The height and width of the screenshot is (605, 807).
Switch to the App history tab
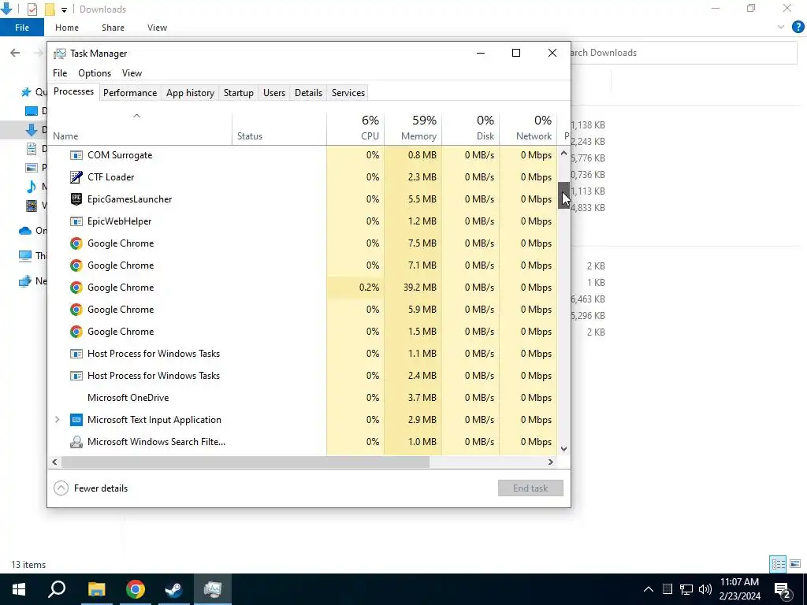point(190,93)
